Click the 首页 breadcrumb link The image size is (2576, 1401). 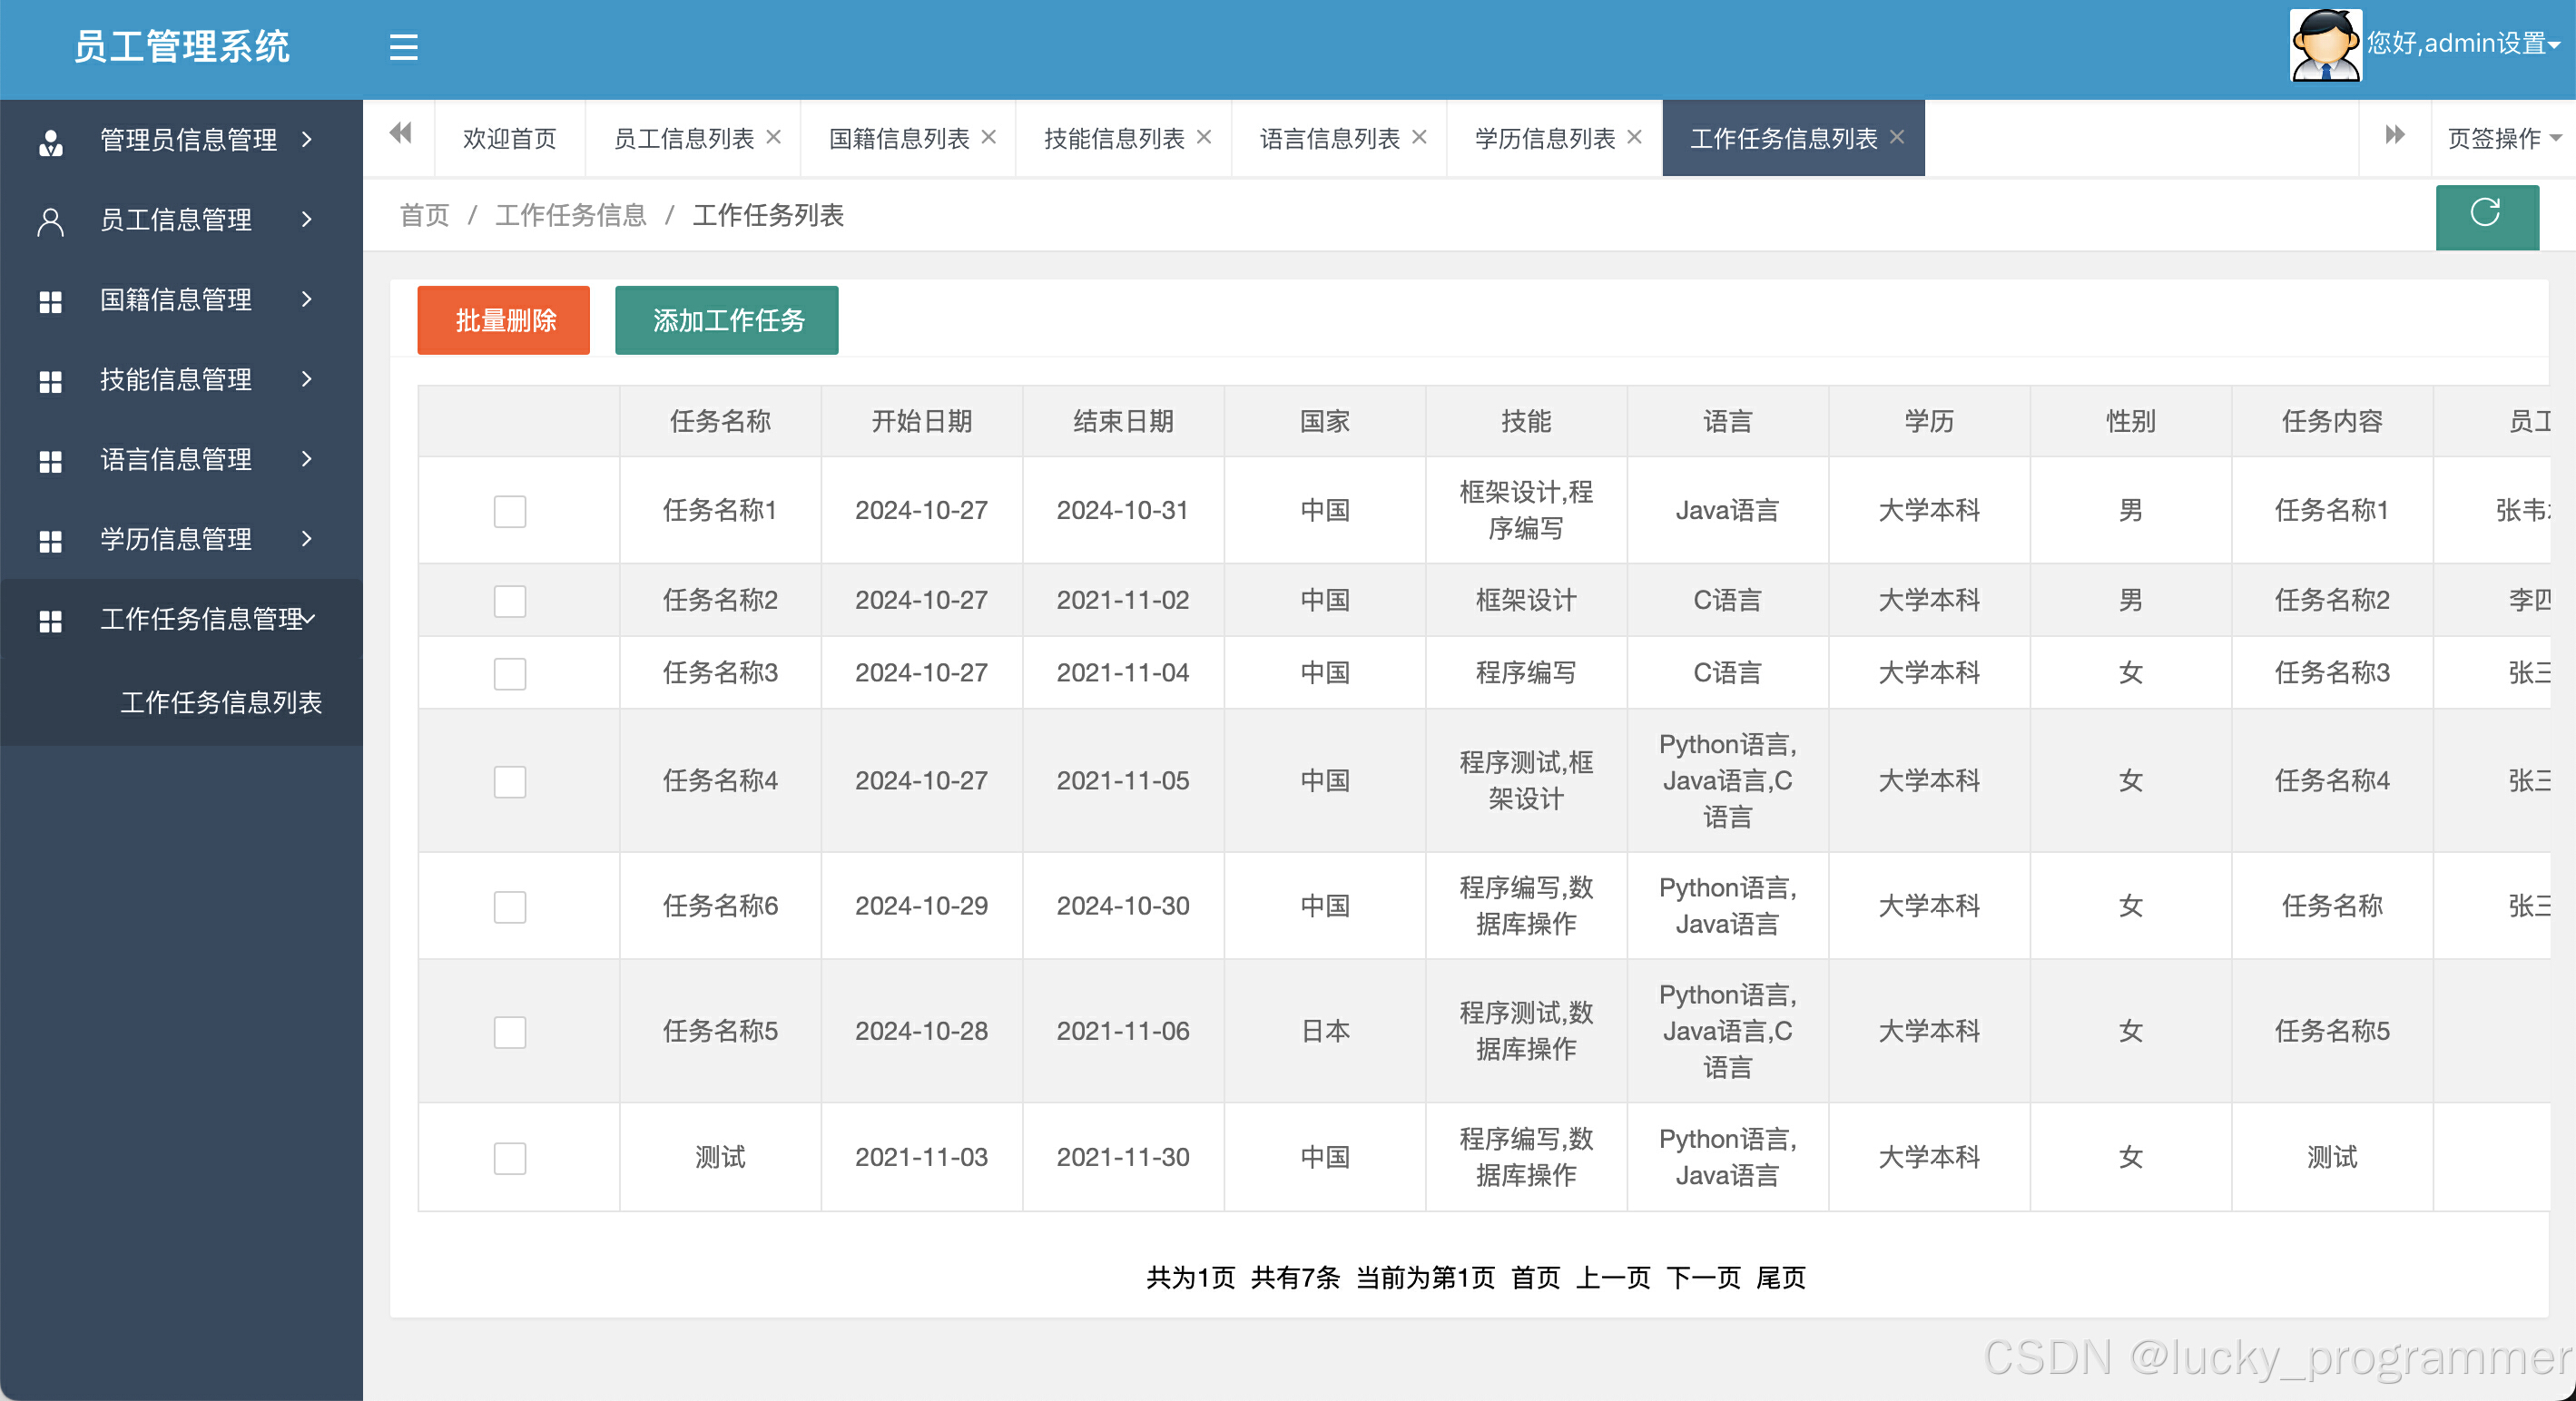click(425, 215)
